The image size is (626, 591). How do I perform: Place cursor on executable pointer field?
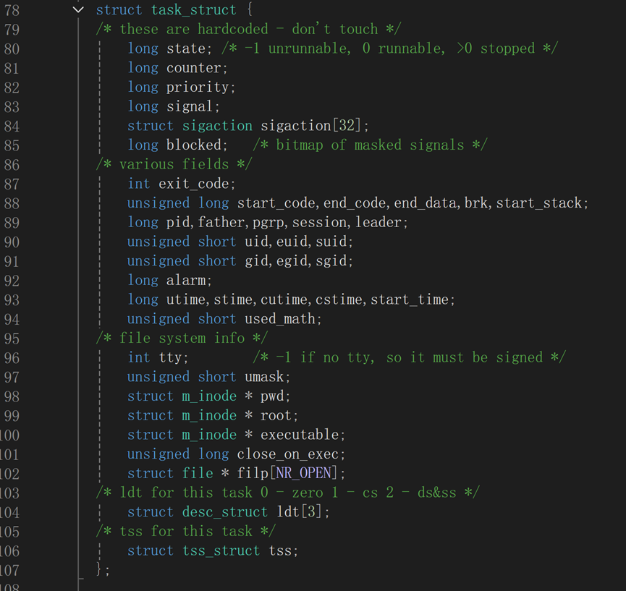click(300, 435)
